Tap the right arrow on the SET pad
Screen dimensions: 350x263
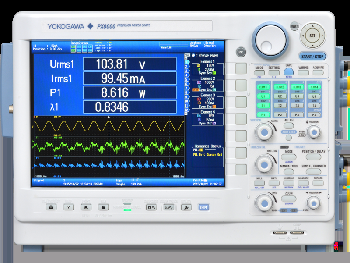point(322,36)
